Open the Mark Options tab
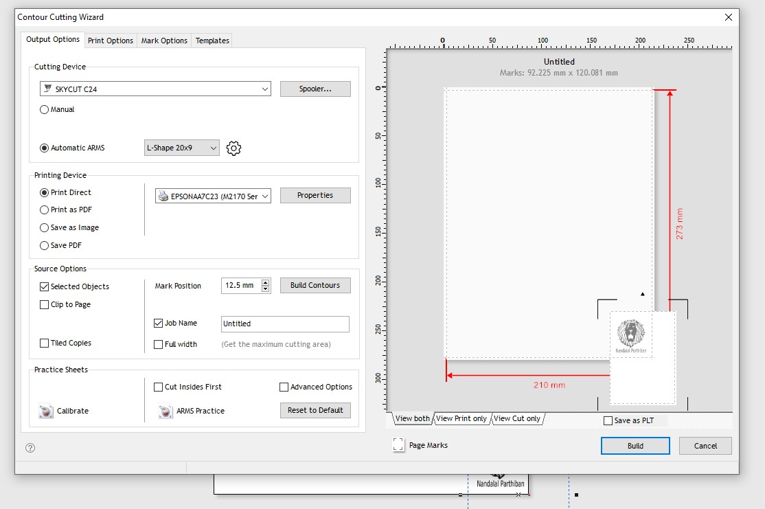The width and height of the screenshot is (765, 509). tap(164, 41)
